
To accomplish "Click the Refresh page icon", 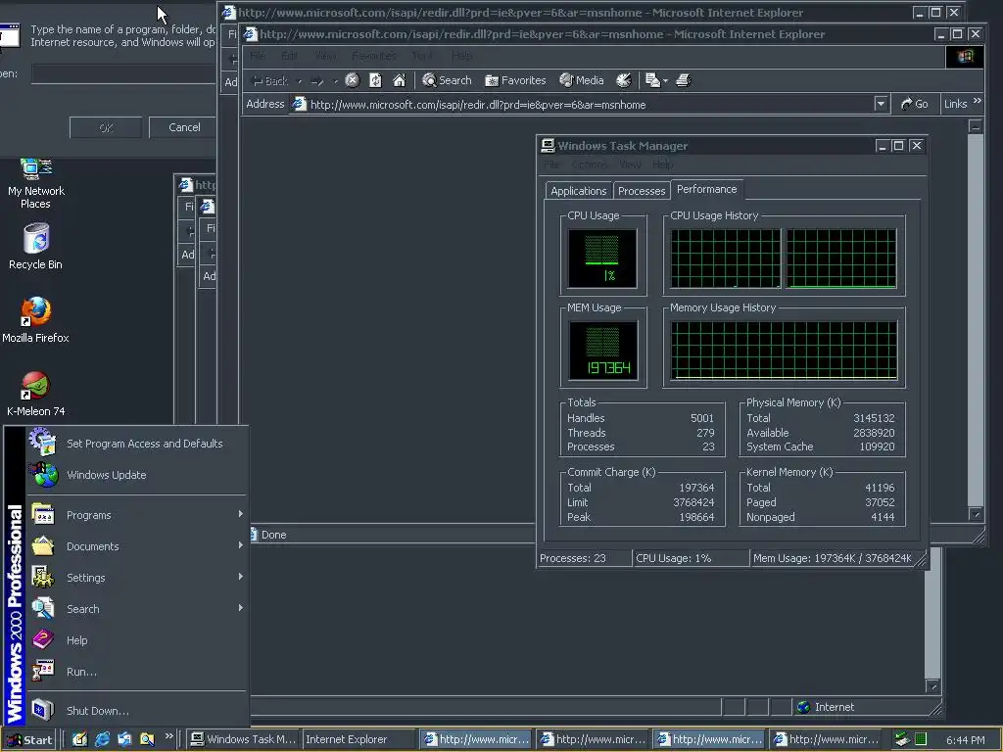I will click(x=375, y=80).
